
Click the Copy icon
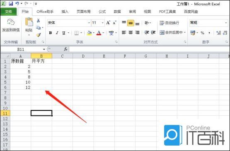(38, 27)
